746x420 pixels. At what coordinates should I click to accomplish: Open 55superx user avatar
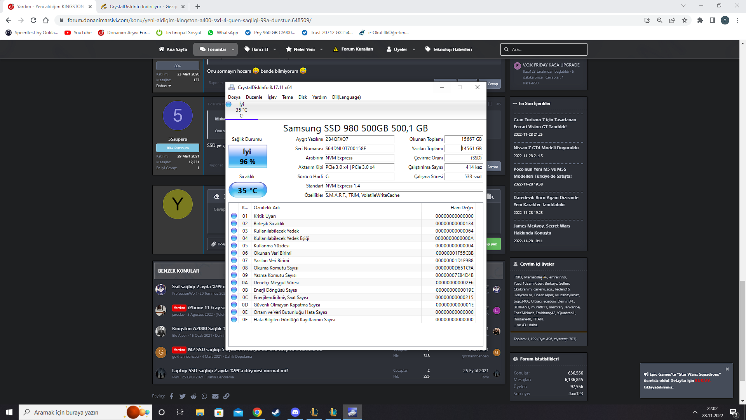(178, 115)
